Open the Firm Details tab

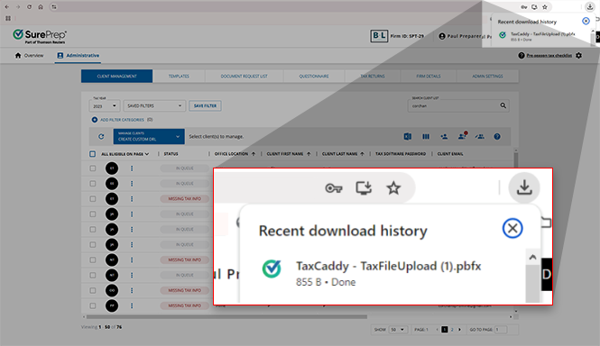point(429,76)
